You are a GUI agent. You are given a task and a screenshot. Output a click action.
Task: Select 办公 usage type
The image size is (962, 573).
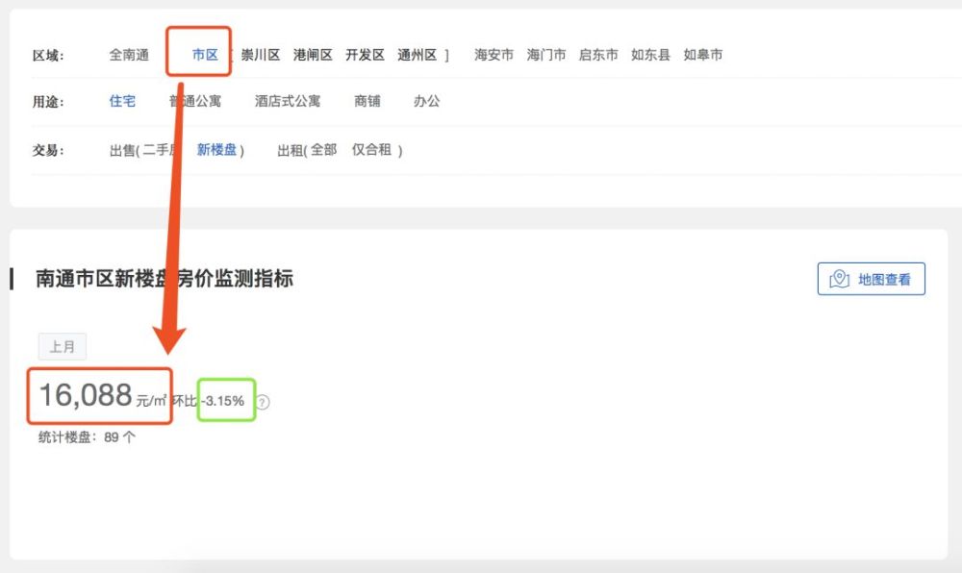(426, 101)
